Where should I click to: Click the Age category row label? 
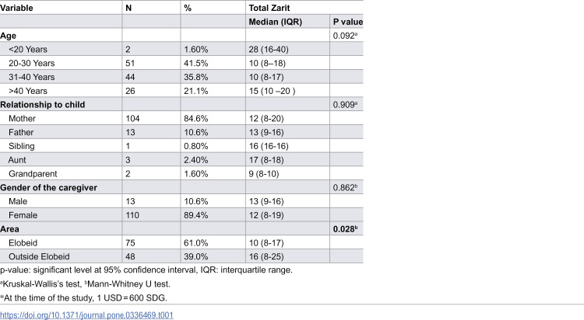9,36
